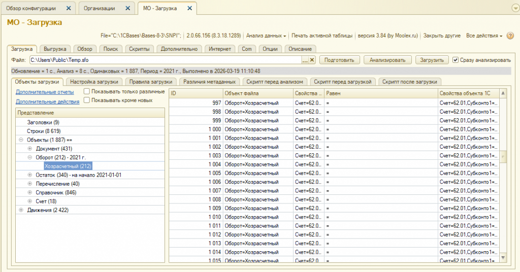
Task: Open file browse ellipsis button
Action: pyautogui.click(x=305, y=60)
